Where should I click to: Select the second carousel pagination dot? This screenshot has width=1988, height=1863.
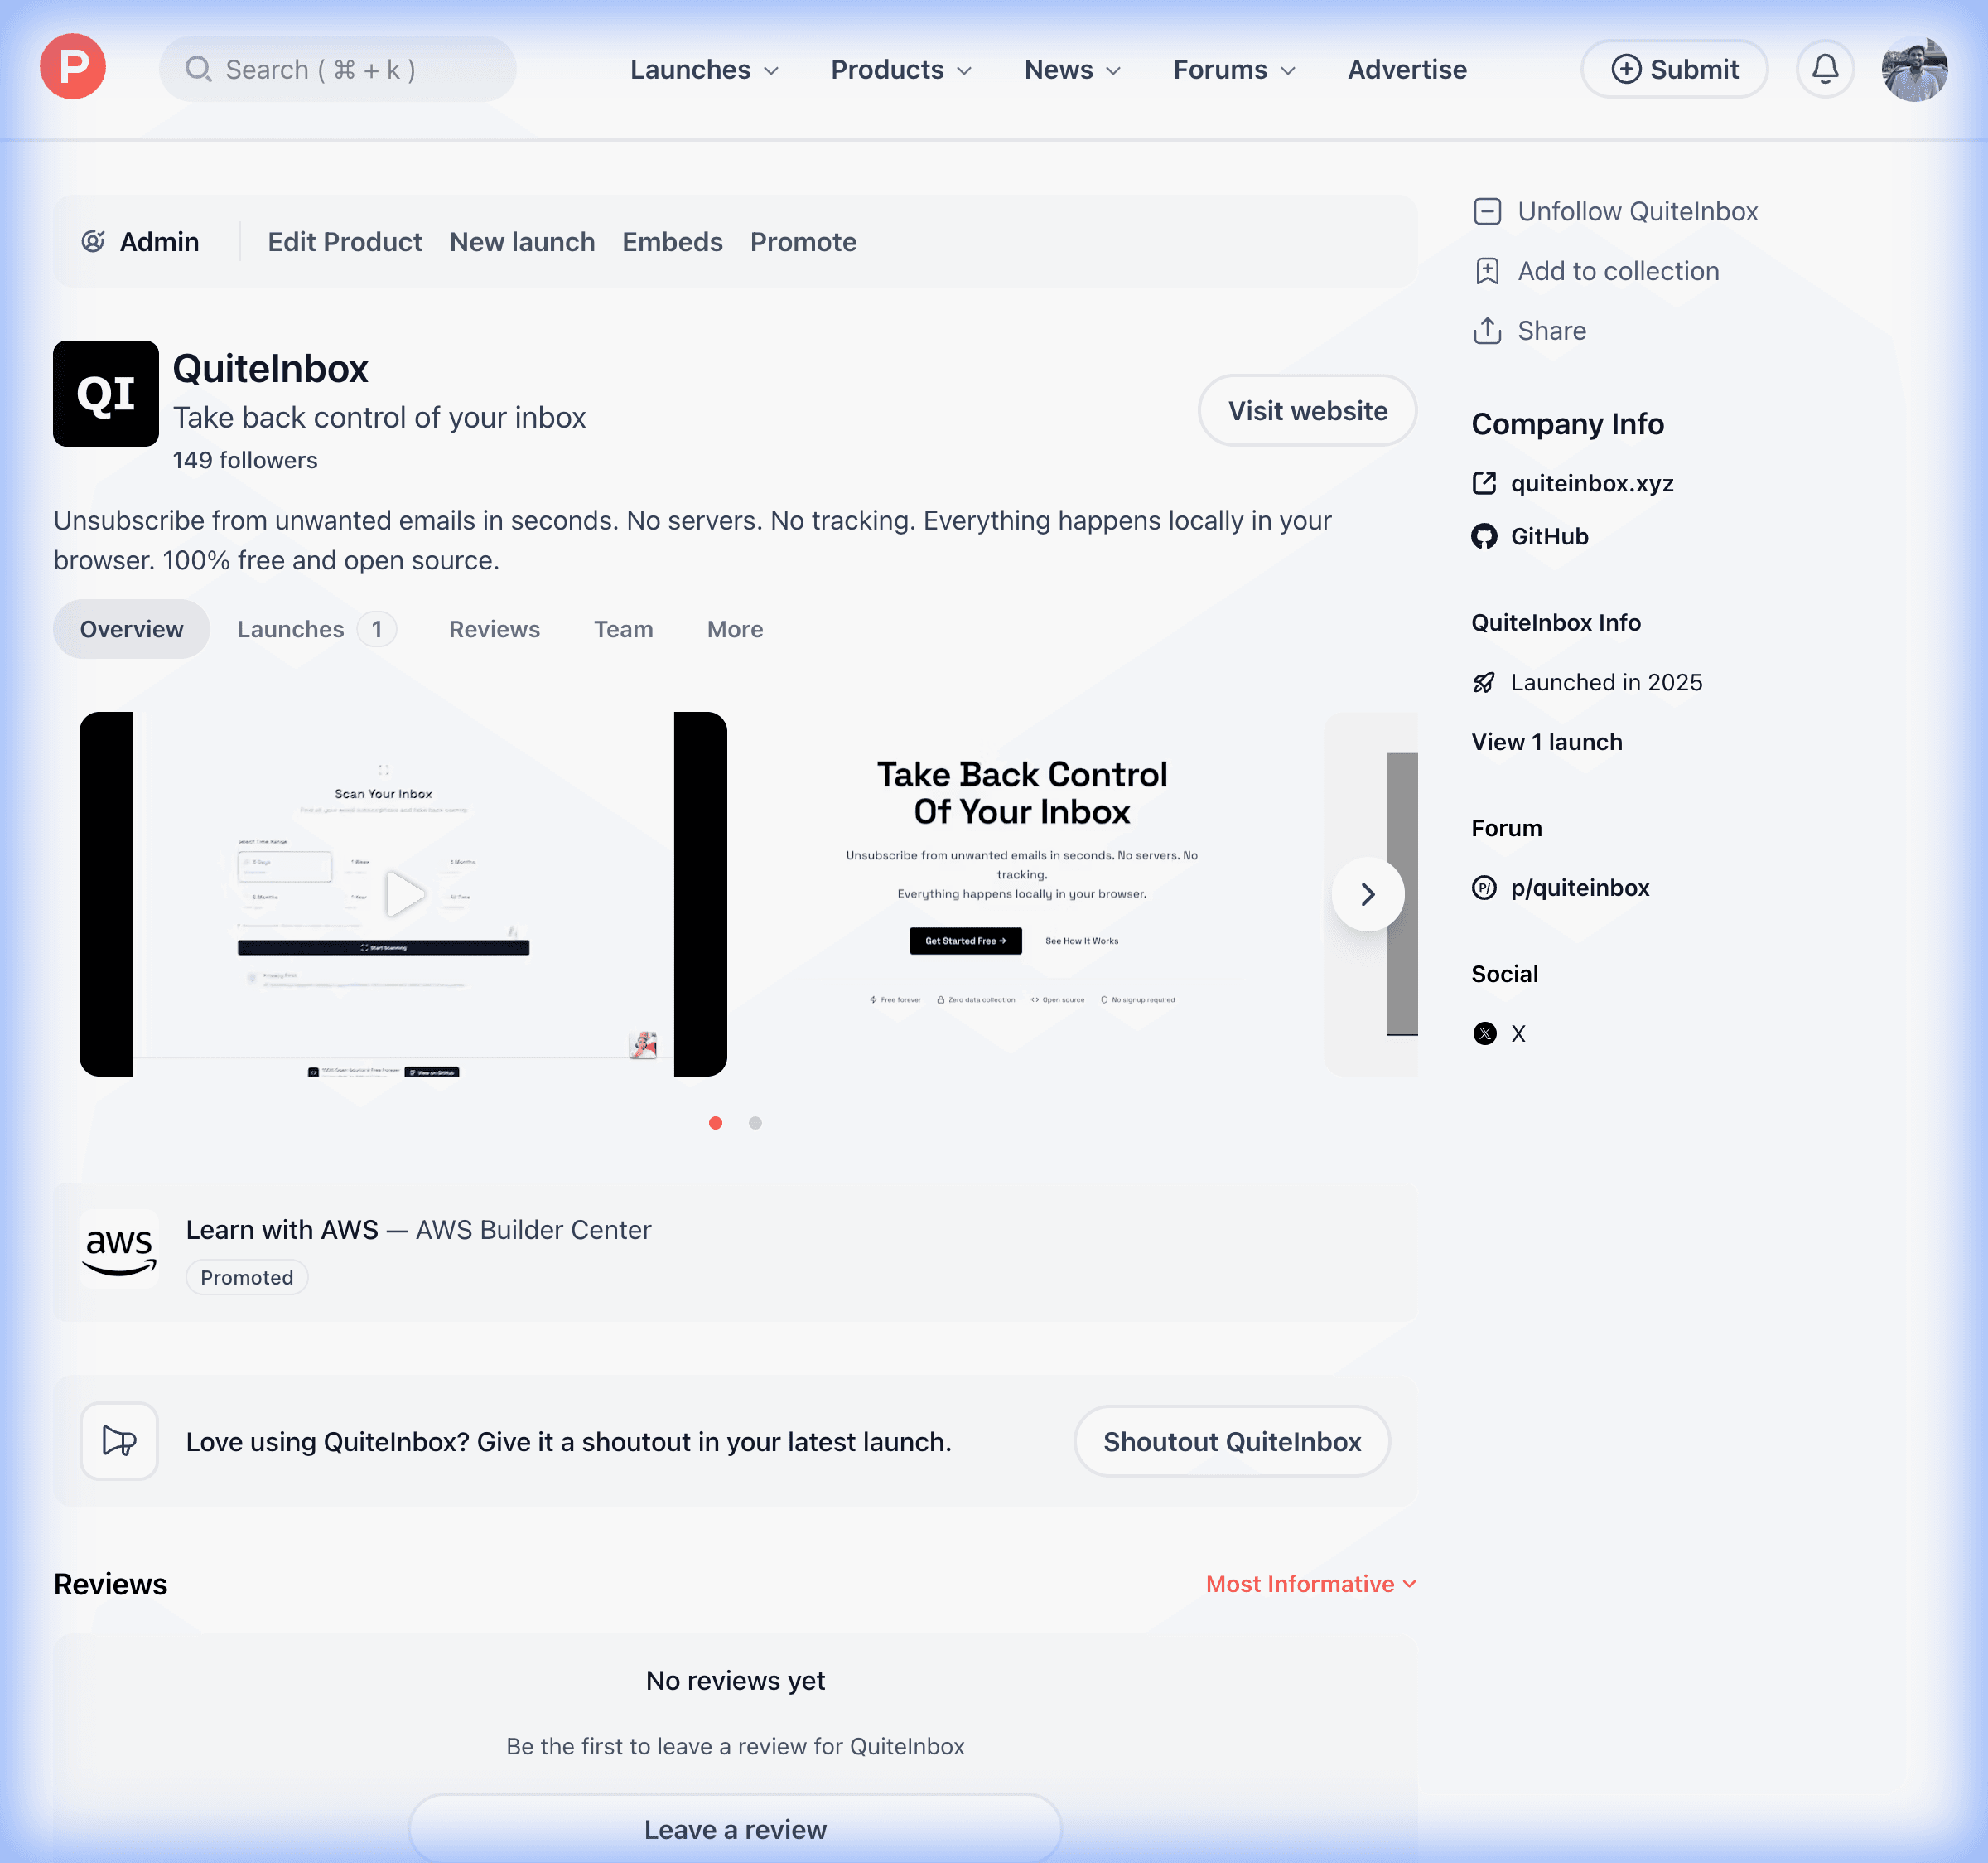click(x=755, y=1123)
